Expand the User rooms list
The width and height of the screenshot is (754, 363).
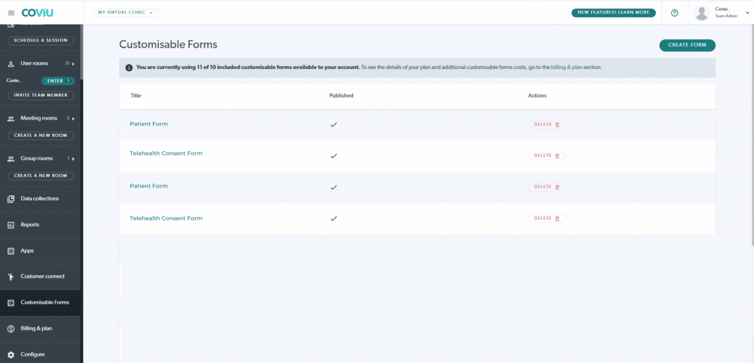click(x=72, y=63)
